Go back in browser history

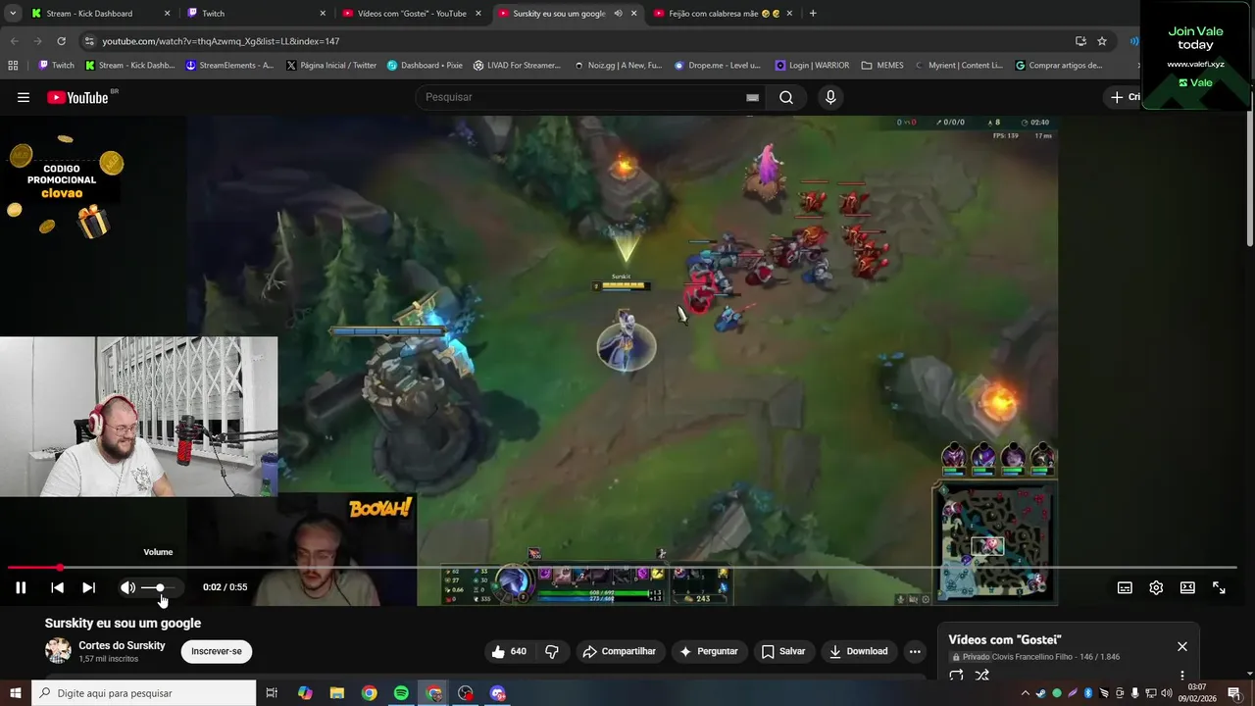click(14, 41)
